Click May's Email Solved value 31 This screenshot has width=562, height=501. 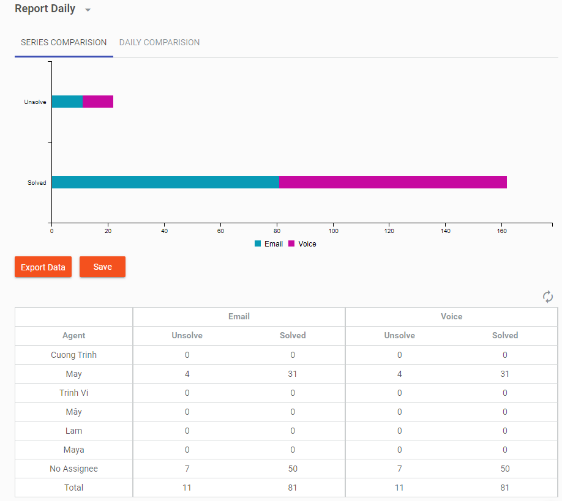click(293, 374)
